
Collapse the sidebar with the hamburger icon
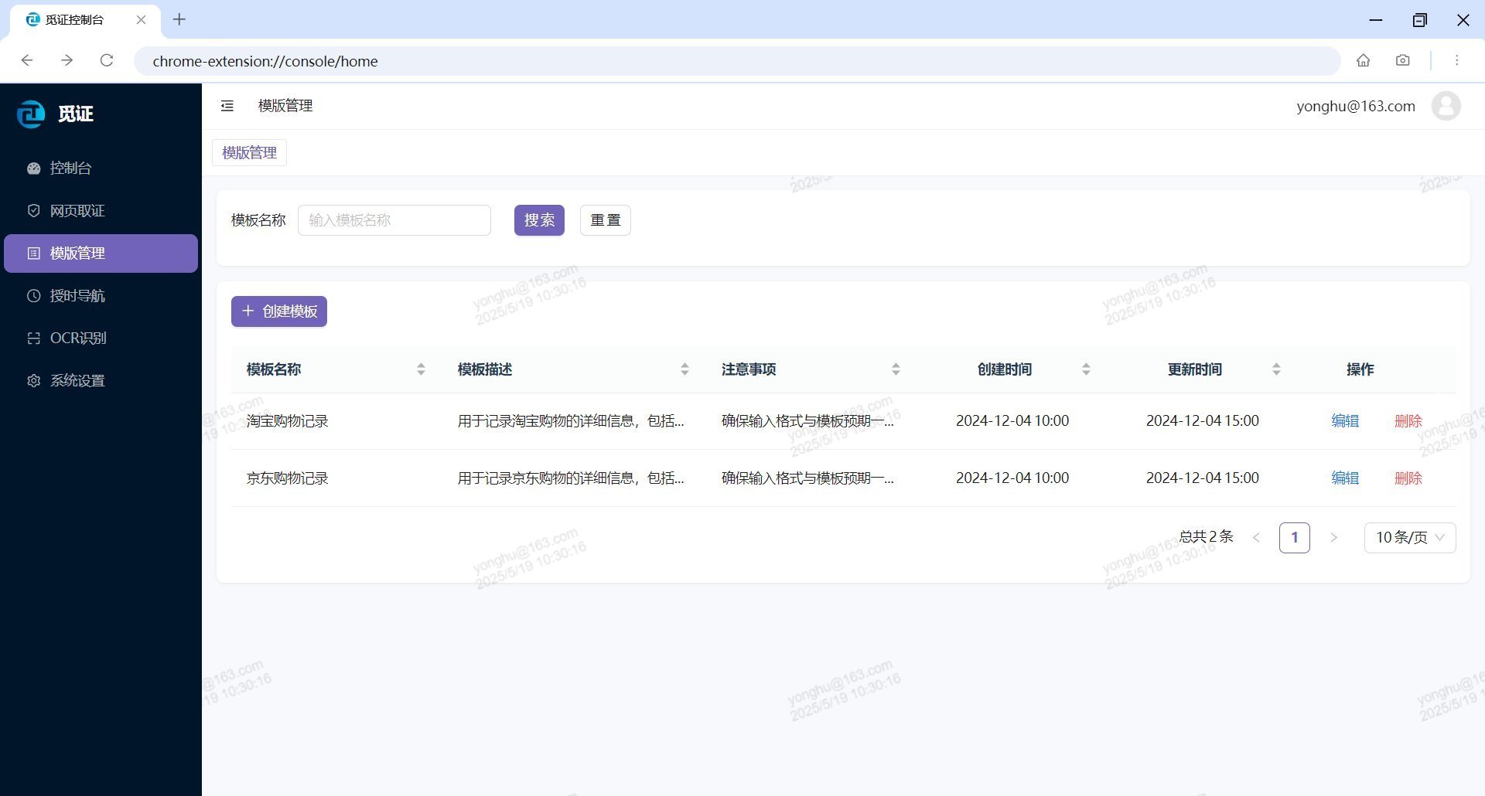[227, 106]
